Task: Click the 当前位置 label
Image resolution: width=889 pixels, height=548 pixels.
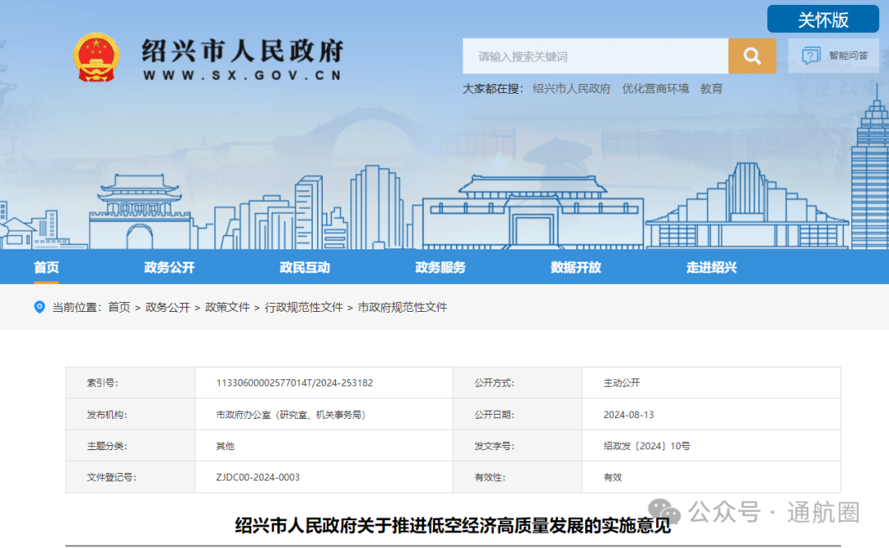Action: [77, 307]
